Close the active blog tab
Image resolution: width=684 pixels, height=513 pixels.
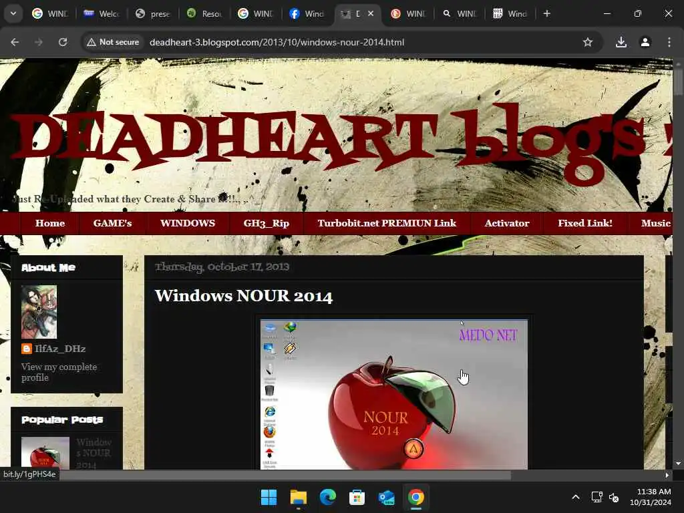click(371, 13)
